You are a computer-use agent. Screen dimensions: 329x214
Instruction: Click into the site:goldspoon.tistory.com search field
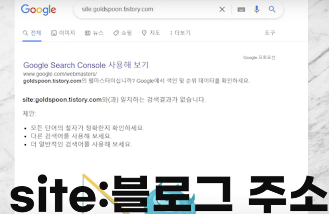[x=147, y=9]
